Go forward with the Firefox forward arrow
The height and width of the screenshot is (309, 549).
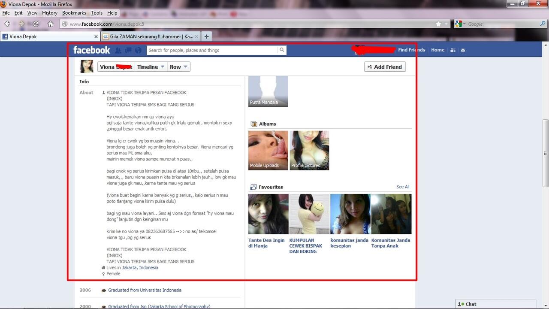click(21, 24)
